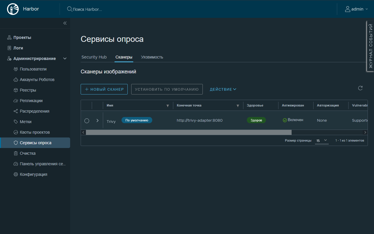This screenshot has width=374, height=234.
Task: Click the Здоровье column header
Action: pyautogui.click(x=255, y=105)
